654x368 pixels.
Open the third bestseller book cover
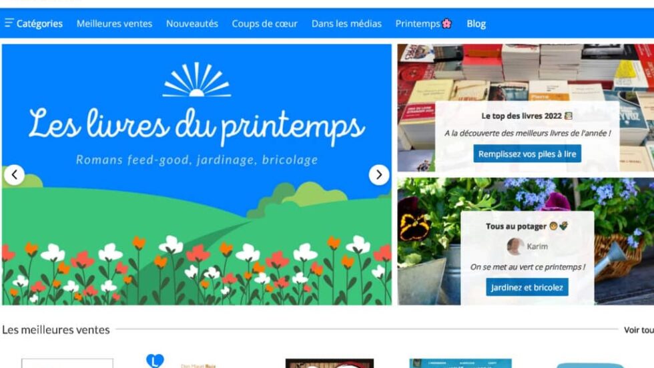tap(330, 363)
